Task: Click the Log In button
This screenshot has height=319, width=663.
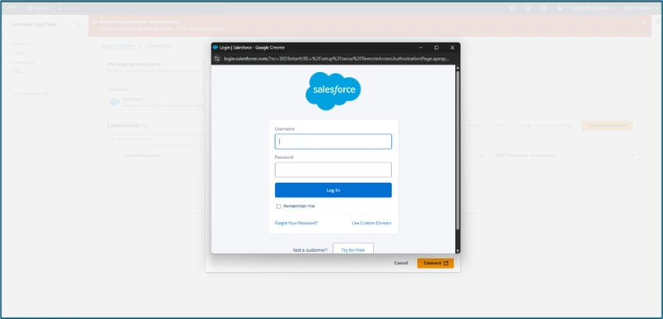Action: [333, 190]
